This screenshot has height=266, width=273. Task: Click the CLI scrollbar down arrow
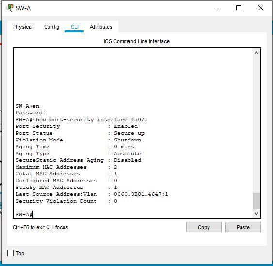[256, 214]
